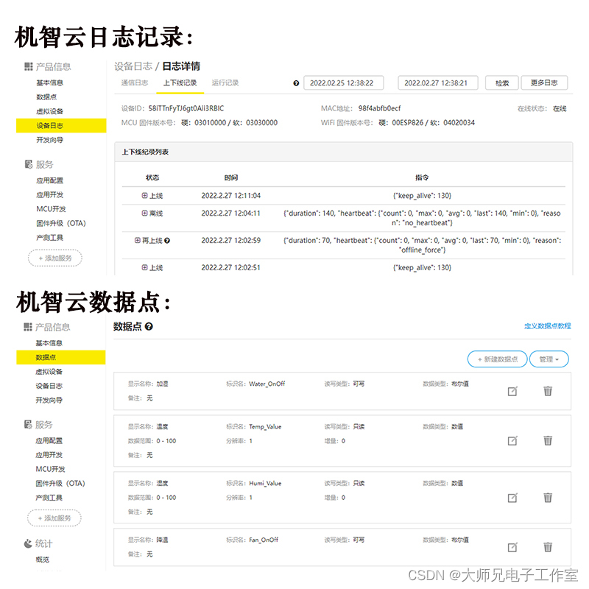Image resolution: width=589 pixels, height=589 pixels.
Task: Click 产品信息 grid icon in data point sidebar
Action: [x=28, y=327]
